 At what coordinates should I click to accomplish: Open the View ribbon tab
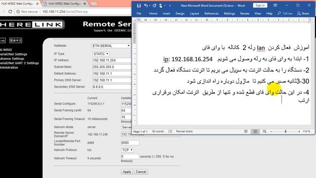pos(258,13)
